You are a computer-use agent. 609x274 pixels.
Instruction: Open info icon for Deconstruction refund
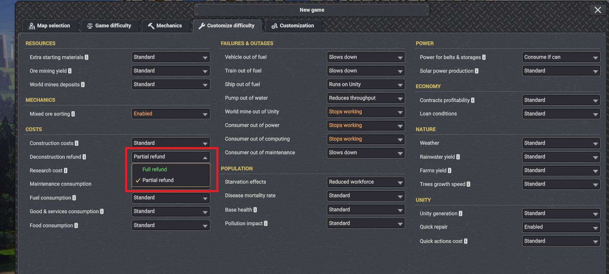tap(84, 157)
